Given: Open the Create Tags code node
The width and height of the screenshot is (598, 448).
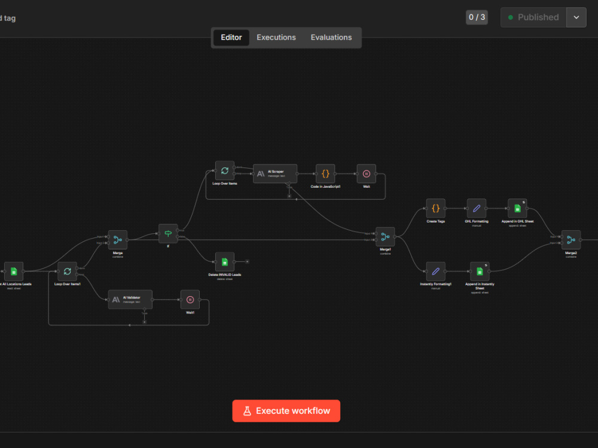Looking at the screenshot, I should tap(435, 208).
